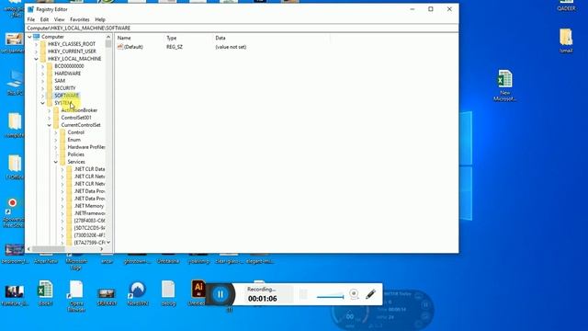Image resolution: width=588 pixels, height=331 pixels.
Task: Click the registry address path bar
Action: coord(242,29)
